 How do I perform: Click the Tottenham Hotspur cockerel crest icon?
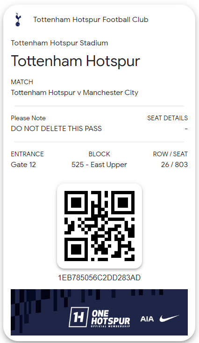(18, 20)
